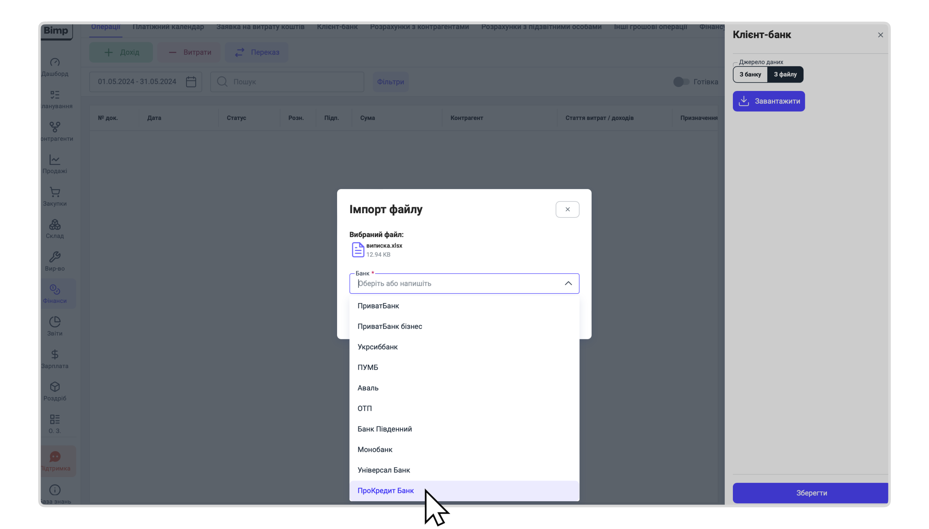Focus the Банк input field
This screenshot has height=529, width=929.
click(464, 284)
